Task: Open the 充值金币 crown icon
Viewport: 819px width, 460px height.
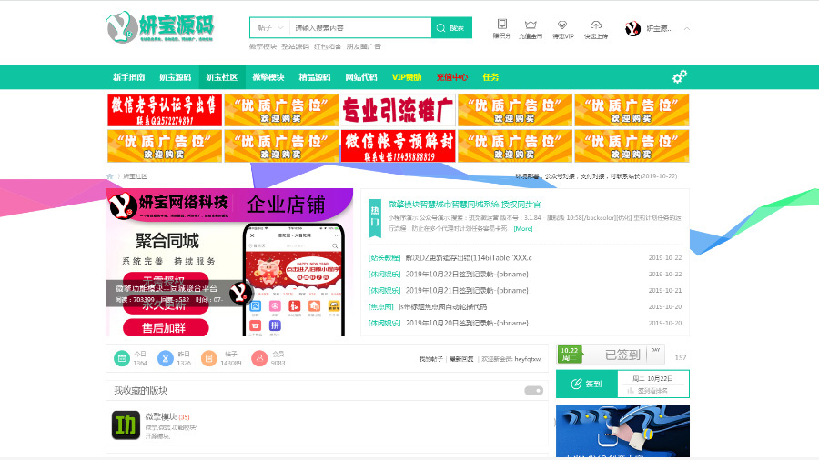Action: pos(531,25)
